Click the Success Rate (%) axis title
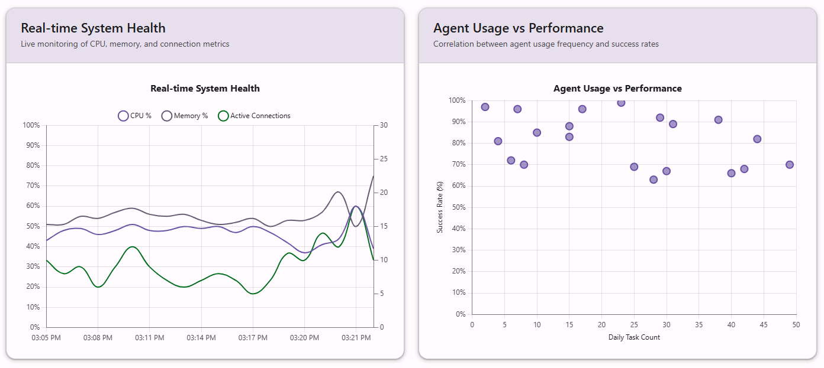 440,207
